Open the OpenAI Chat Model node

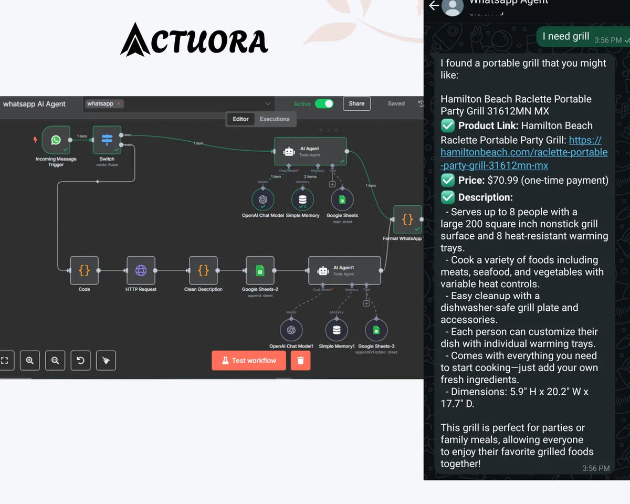(x=263, y=199)
